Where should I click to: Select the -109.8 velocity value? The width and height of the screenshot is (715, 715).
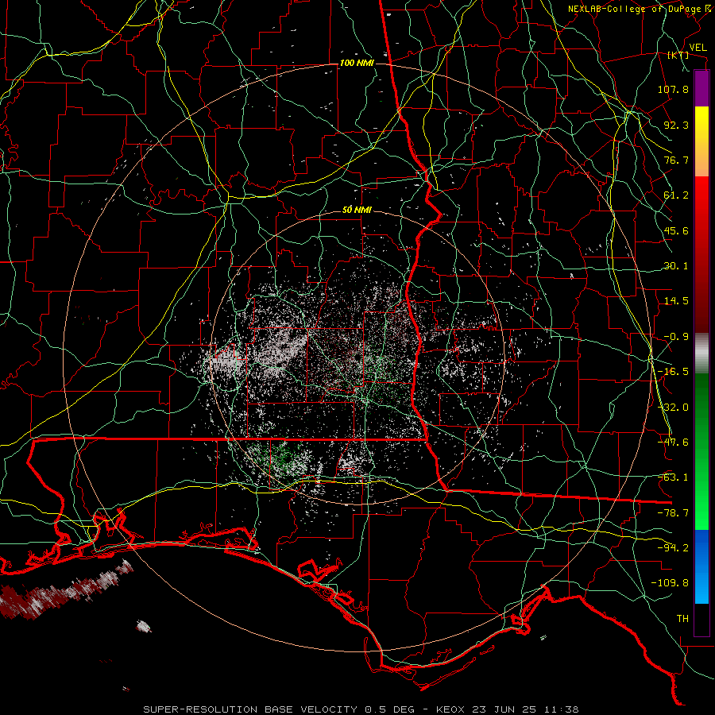click(x=670, y=583)
